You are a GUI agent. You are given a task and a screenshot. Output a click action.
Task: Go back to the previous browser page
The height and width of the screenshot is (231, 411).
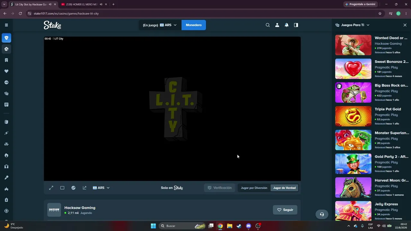point(5,13)
